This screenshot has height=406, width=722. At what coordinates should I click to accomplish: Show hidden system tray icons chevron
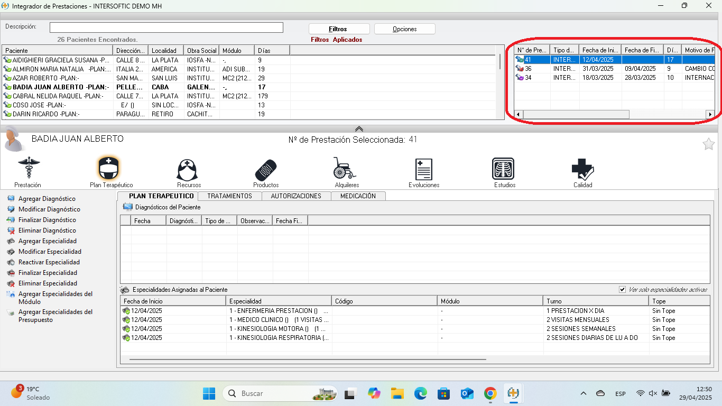tap(584, 393)
